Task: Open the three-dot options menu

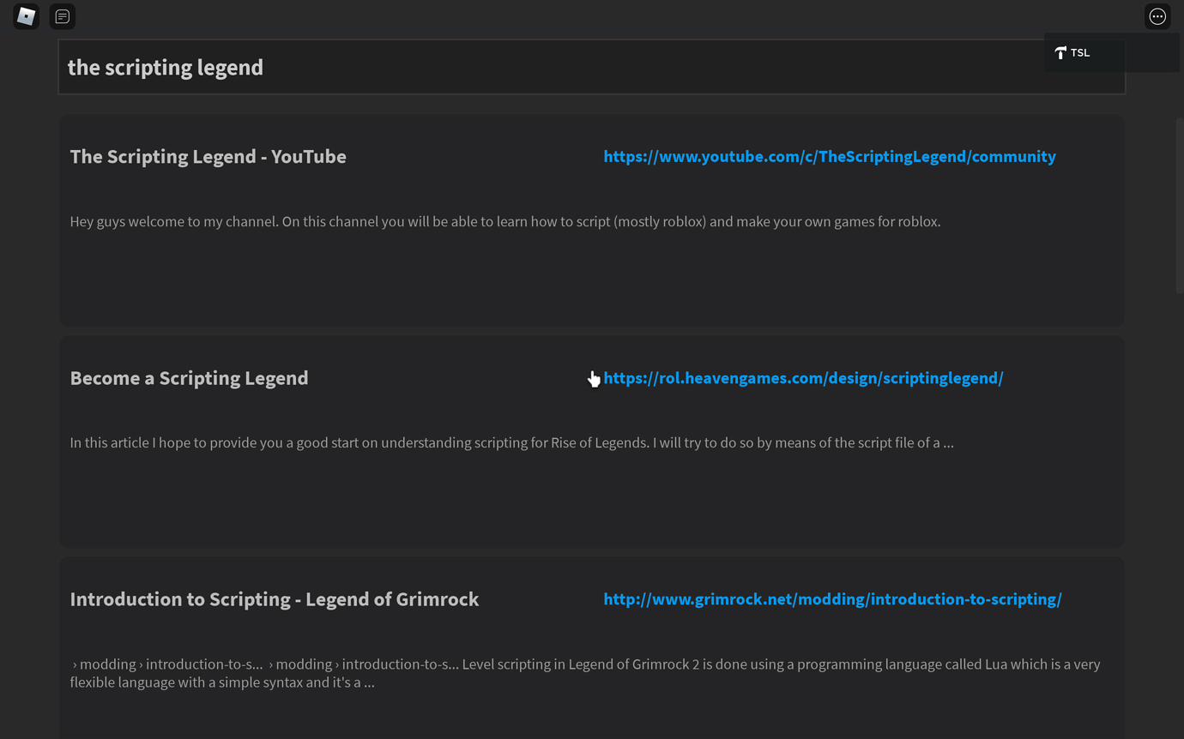Action: tap(1157, 15)
